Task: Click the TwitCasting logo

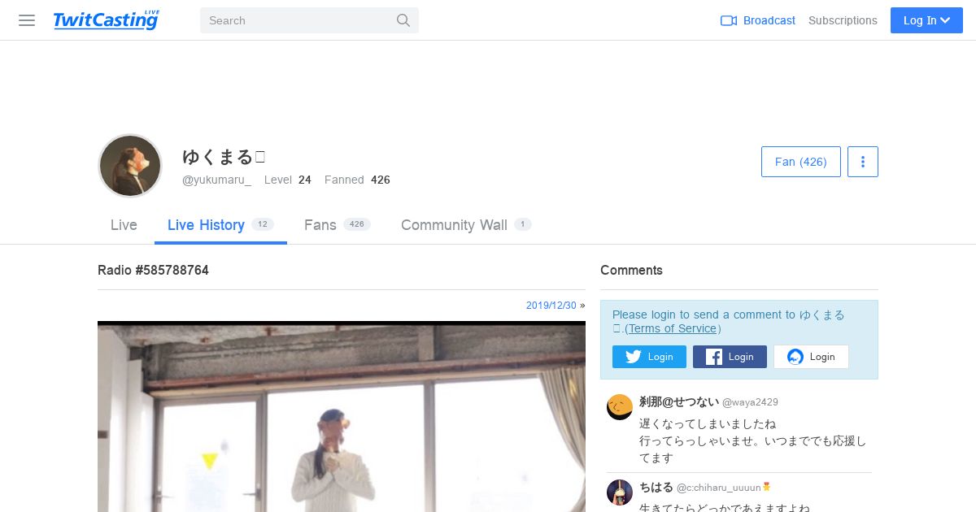Action: coord(107,20)
